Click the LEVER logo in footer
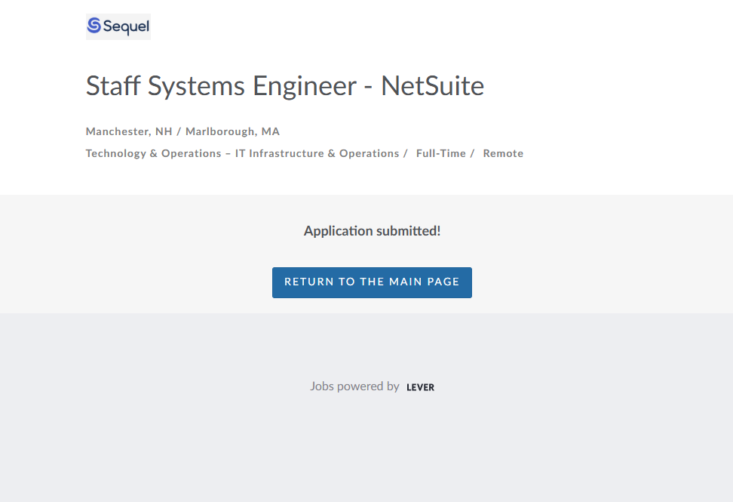 click(x=420, y=387)
